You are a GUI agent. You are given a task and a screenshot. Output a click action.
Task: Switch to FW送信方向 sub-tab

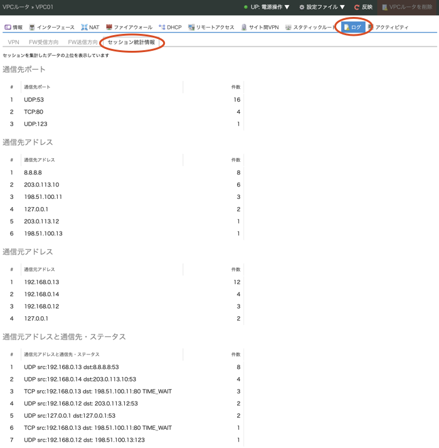pos(83,42)
